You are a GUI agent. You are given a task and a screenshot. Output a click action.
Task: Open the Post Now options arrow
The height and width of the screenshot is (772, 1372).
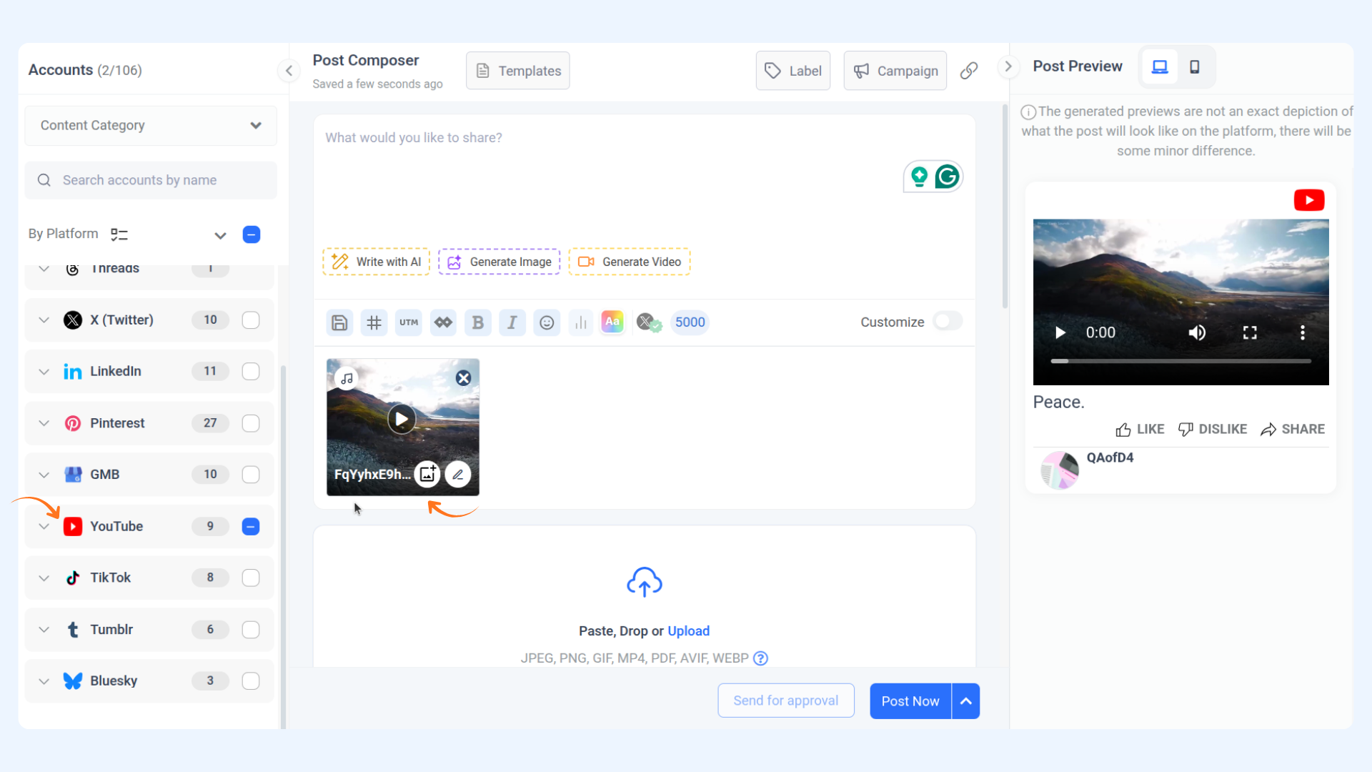click(965, 701)
